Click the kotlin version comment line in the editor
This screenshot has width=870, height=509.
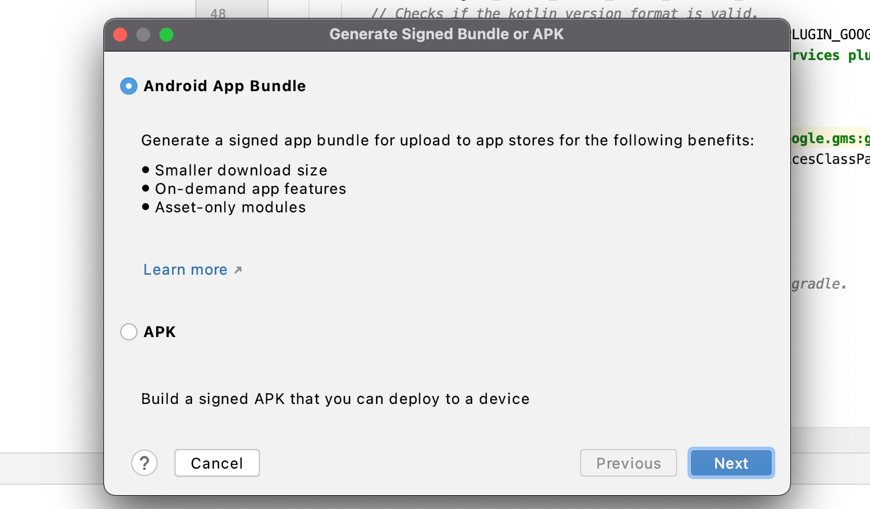point(564,13)
